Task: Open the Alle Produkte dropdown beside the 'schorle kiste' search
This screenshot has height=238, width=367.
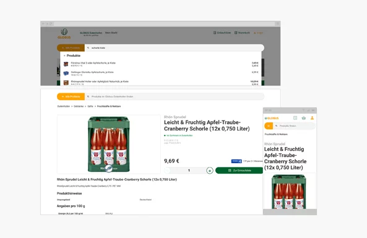Action: coord(71,48)
